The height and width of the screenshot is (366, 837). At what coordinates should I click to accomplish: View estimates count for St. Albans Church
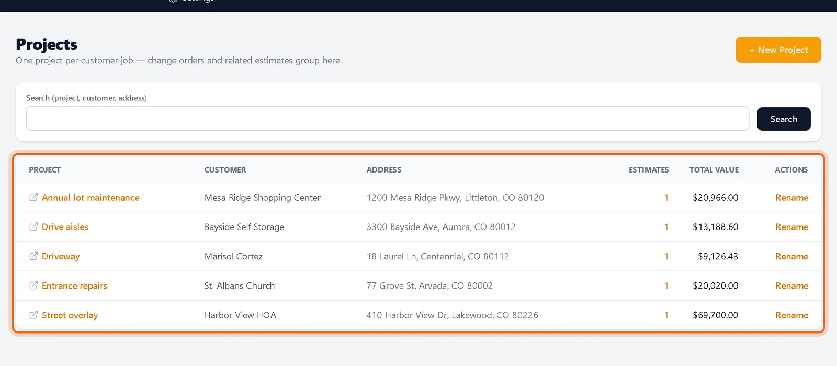[x=666, y=286]
